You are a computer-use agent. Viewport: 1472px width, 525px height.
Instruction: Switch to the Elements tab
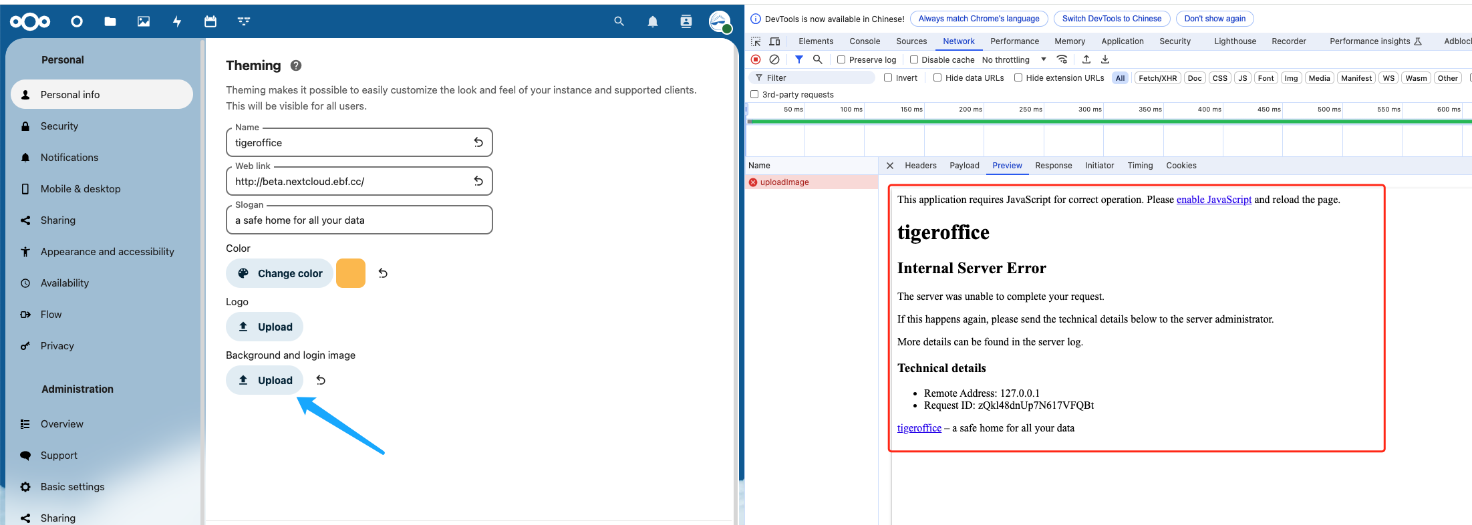coord(816,41)
